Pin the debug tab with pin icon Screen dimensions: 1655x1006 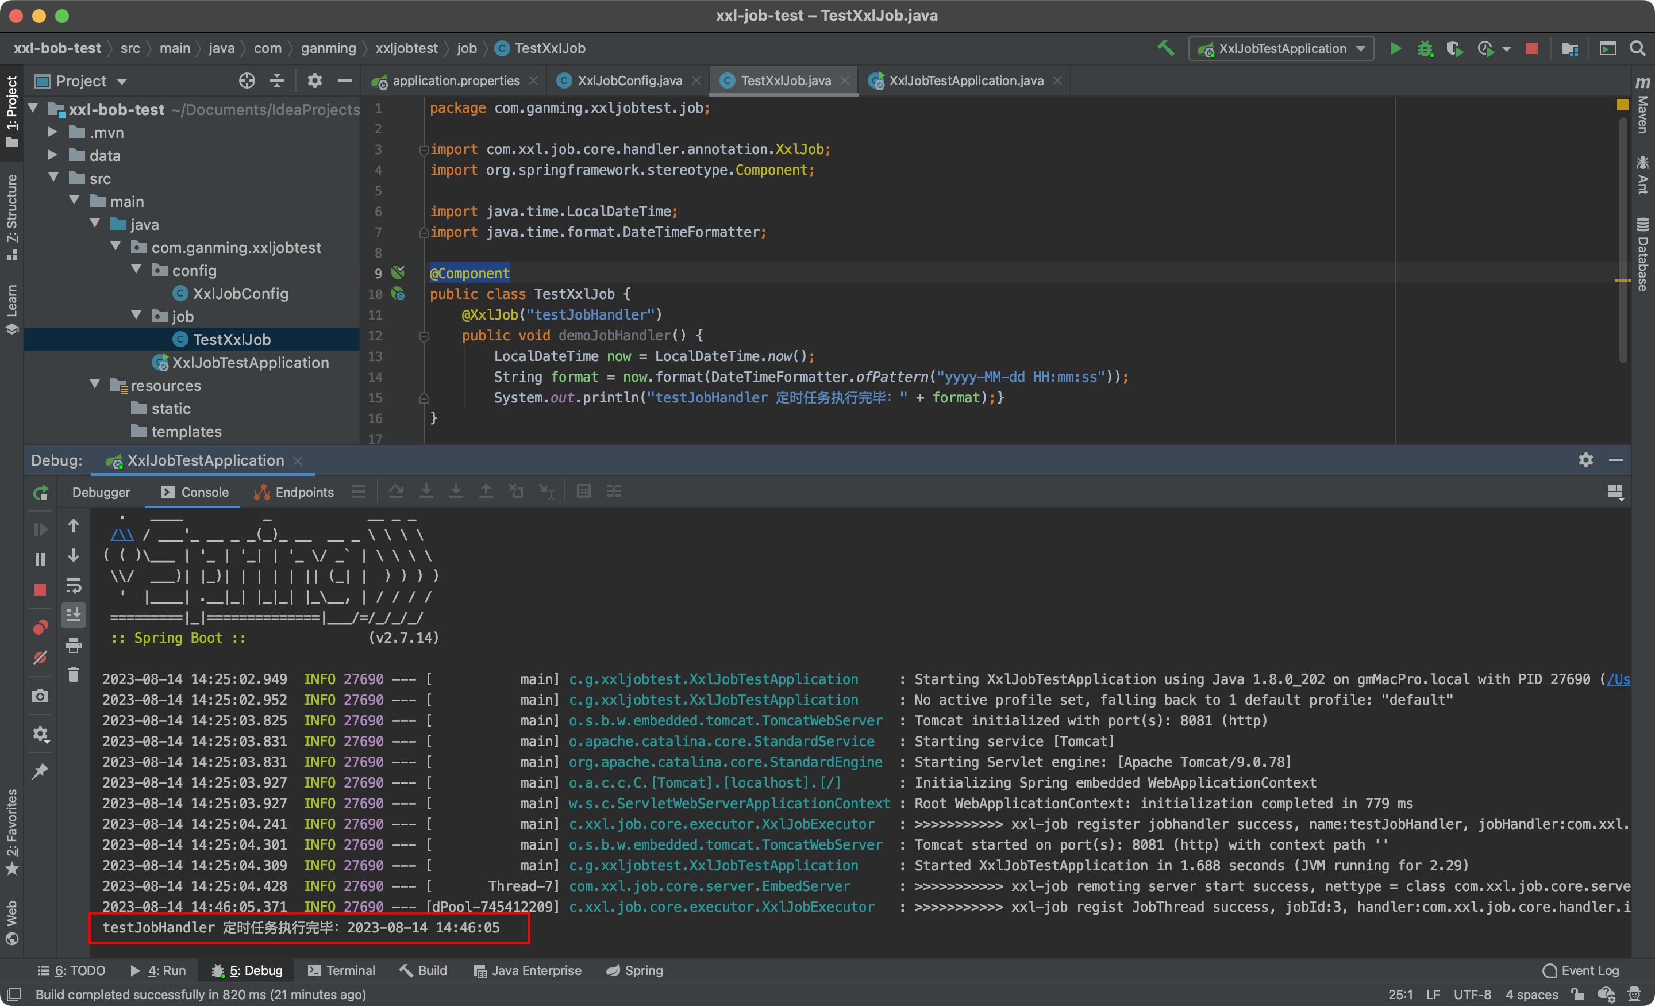pyautogui.click(x=40, y=771)
